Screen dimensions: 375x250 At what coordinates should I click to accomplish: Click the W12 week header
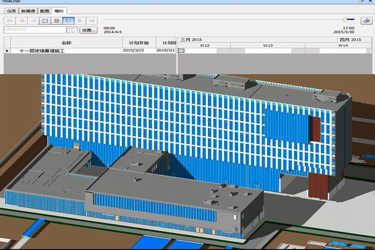pyautogui.click(x=205, y=45)
